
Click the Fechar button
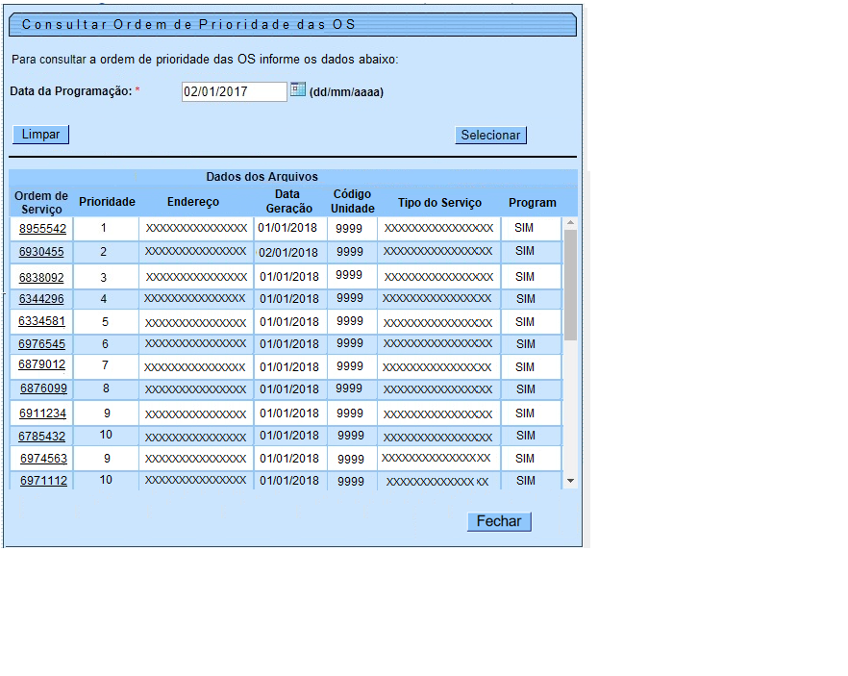coord(499,521)
